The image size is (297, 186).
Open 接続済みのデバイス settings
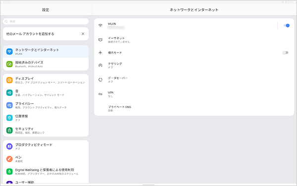pos(46,64)
